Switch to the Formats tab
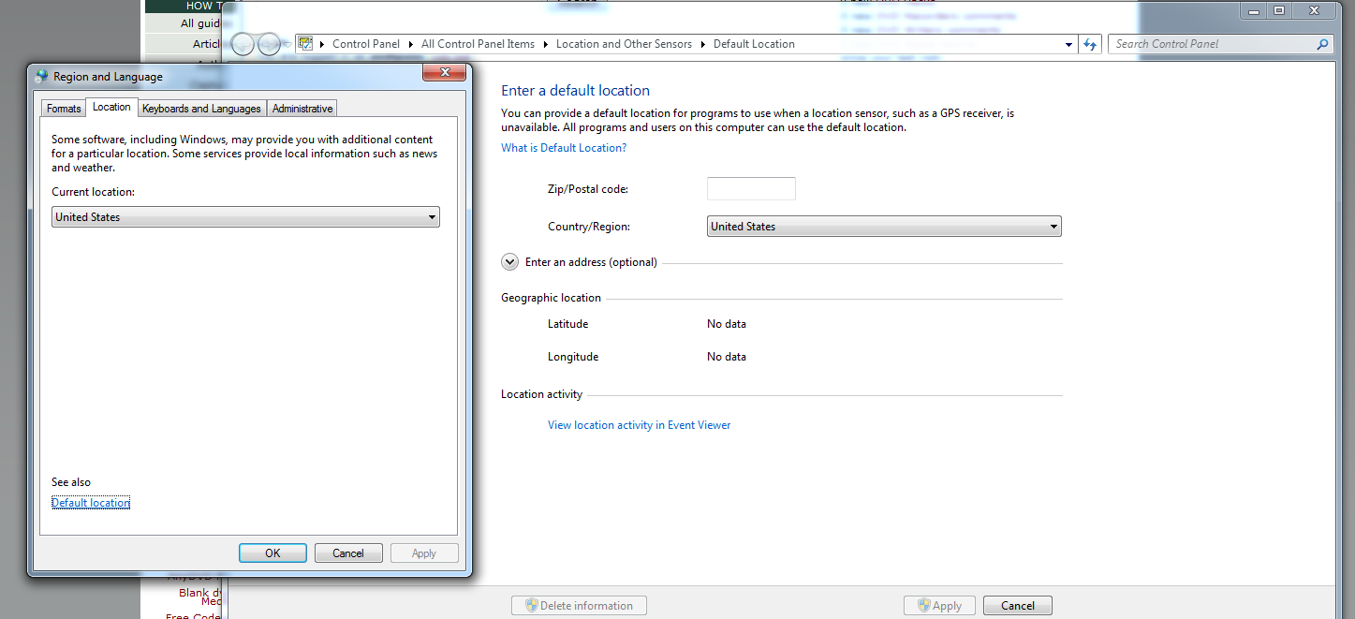 click(x=64, y=109)
